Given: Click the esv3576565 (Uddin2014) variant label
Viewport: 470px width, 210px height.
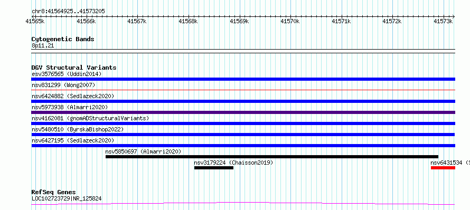Looking at the screenshot, I should click(67, 74).
